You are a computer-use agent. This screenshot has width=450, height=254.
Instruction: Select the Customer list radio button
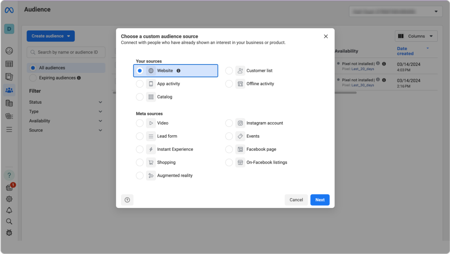(229, 71)
